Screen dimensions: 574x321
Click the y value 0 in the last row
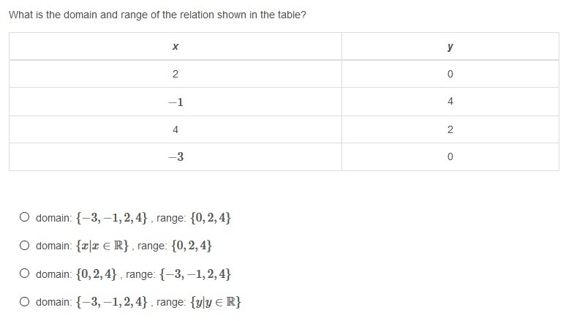point(450,157)
